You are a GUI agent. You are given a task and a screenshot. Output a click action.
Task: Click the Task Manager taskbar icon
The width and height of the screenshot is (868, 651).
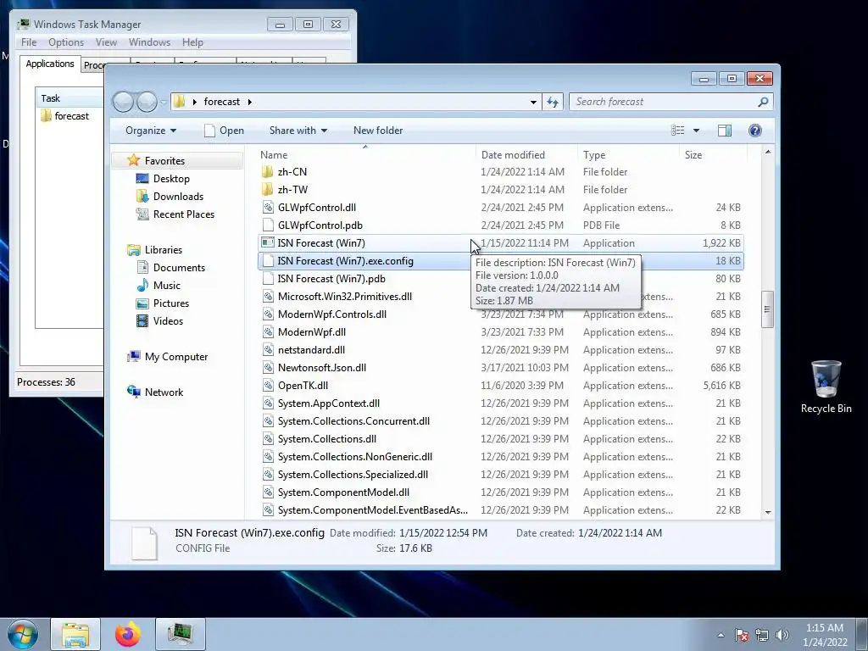(180, 634)
